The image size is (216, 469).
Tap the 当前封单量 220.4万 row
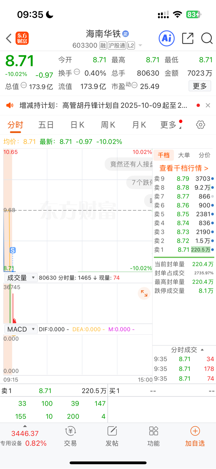184,264
